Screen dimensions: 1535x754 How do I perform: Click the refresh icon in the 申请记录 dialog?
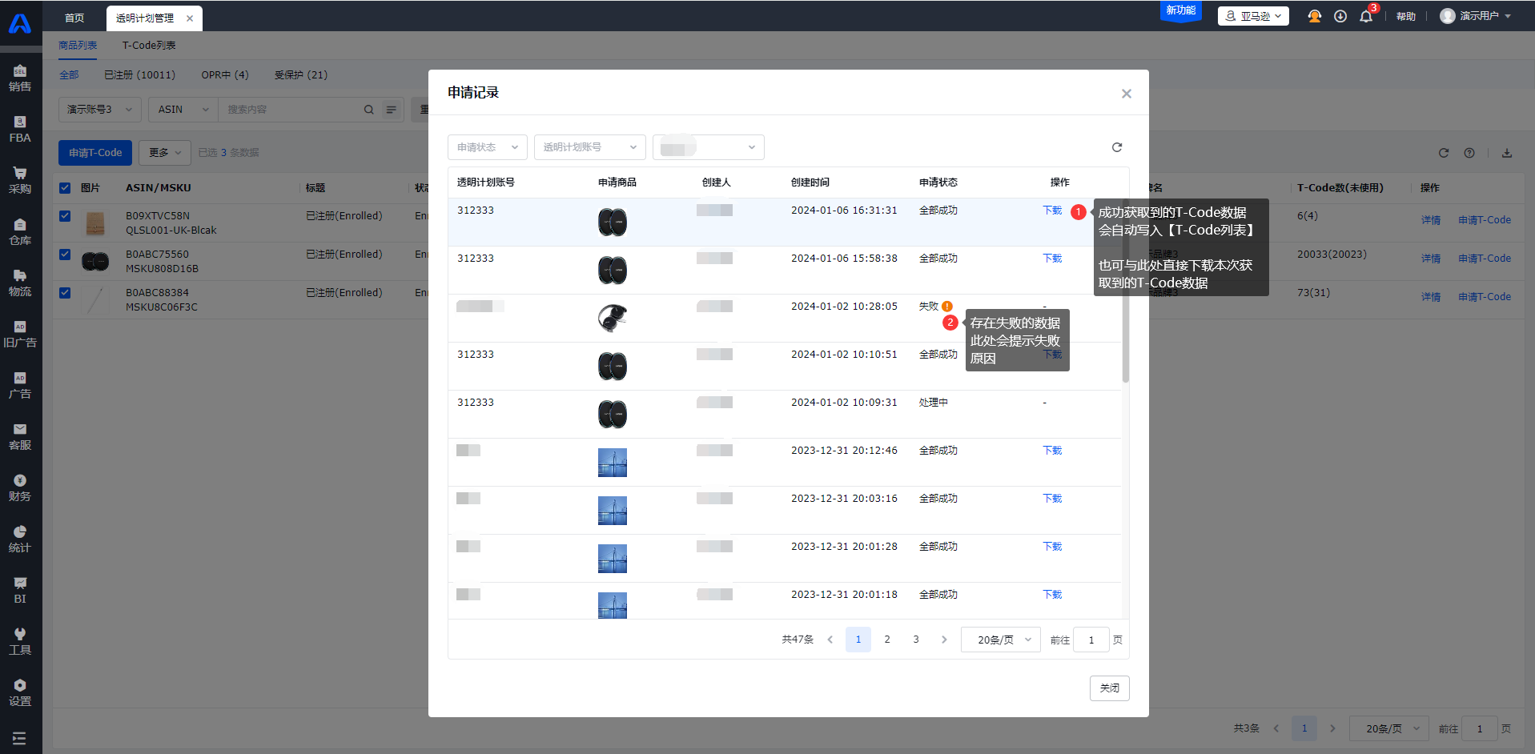click(x=1116, y=147)
